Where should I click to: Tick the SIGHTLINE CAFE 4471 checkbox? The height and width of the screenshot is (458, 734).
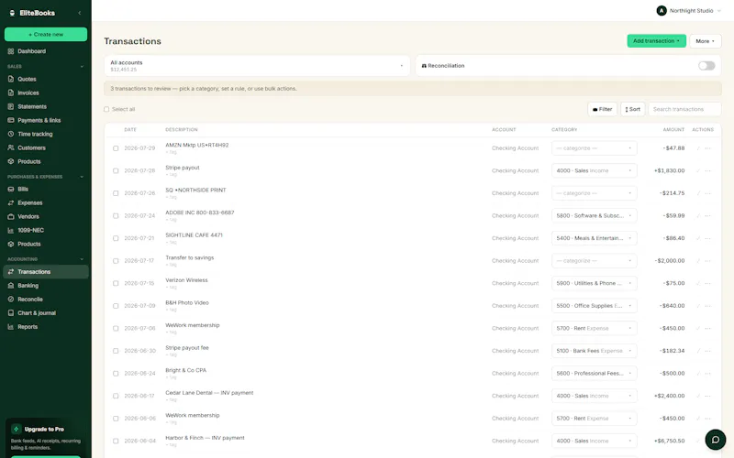(x=116, y=238)
